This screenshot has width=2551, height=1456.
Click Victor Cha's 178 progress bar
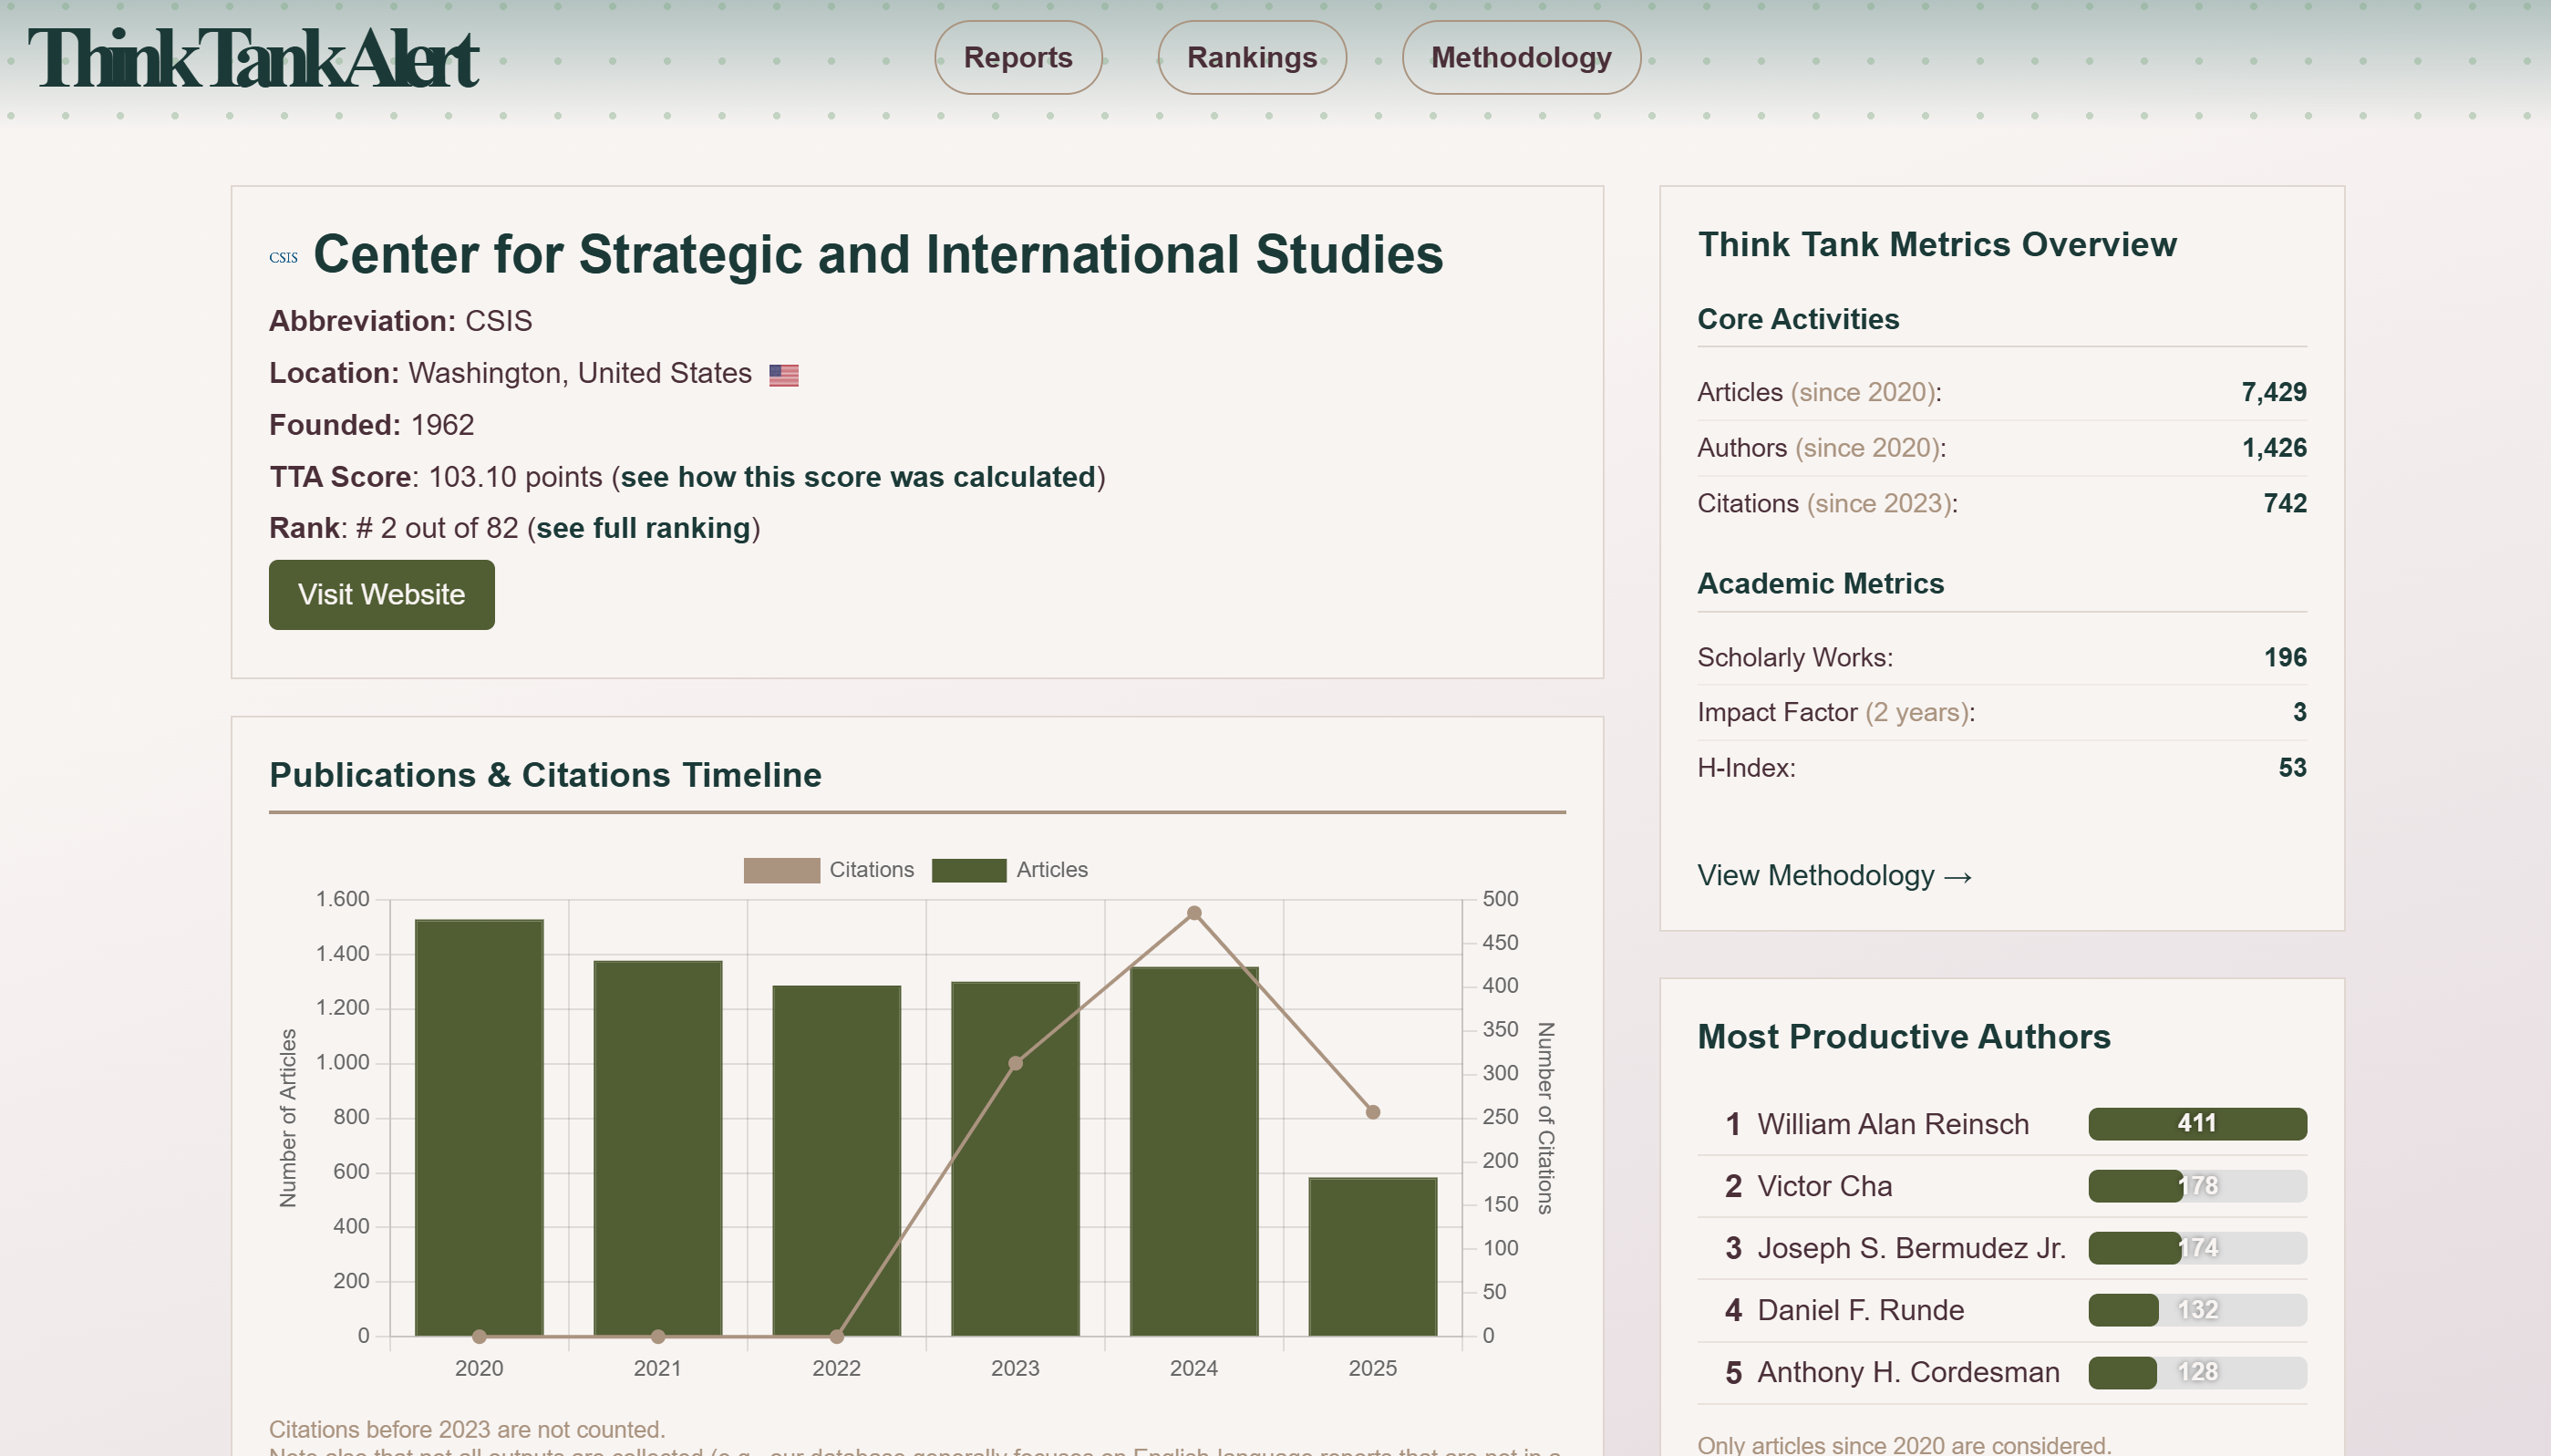point(2197,1186)
